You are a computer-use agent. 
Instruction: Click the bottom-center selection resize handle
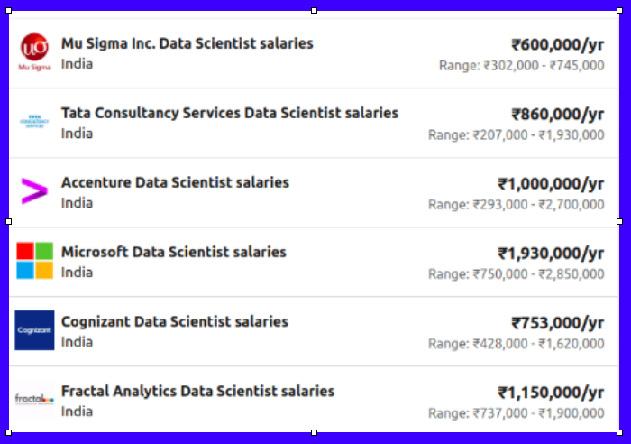click(314, 432)
